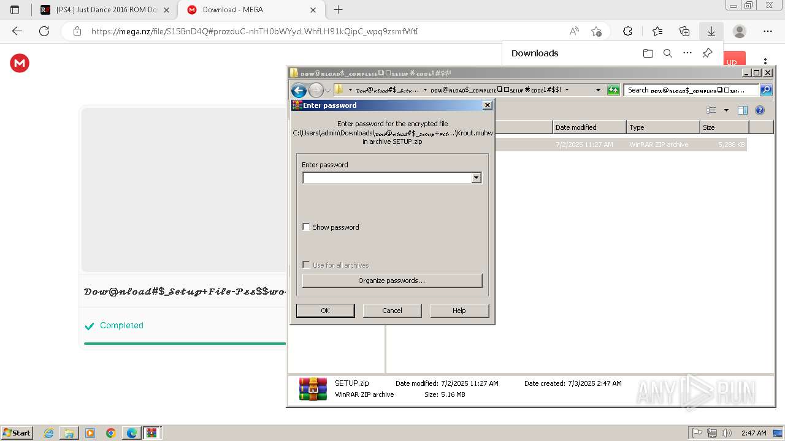Launch Chrome from taskbar
Screen dimensions: 785x441
point(111,433)
